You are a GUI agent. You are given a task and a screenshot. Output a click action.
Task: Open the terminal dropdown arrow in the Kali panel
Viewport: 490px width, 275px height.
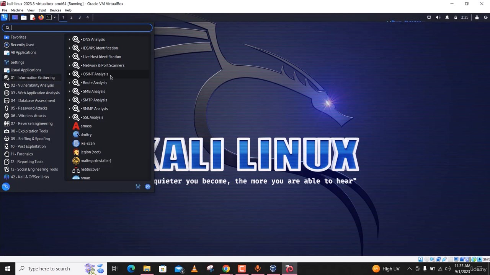(54, 17)
